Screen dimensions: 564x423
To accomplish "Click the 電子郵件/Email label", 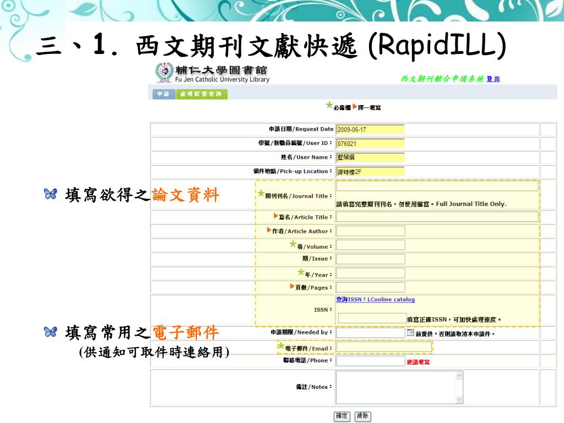I will click(308, 348).
